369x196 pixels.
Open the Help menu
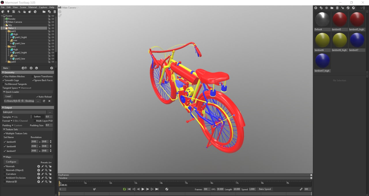pyautogui.click(x=52, y=7)
